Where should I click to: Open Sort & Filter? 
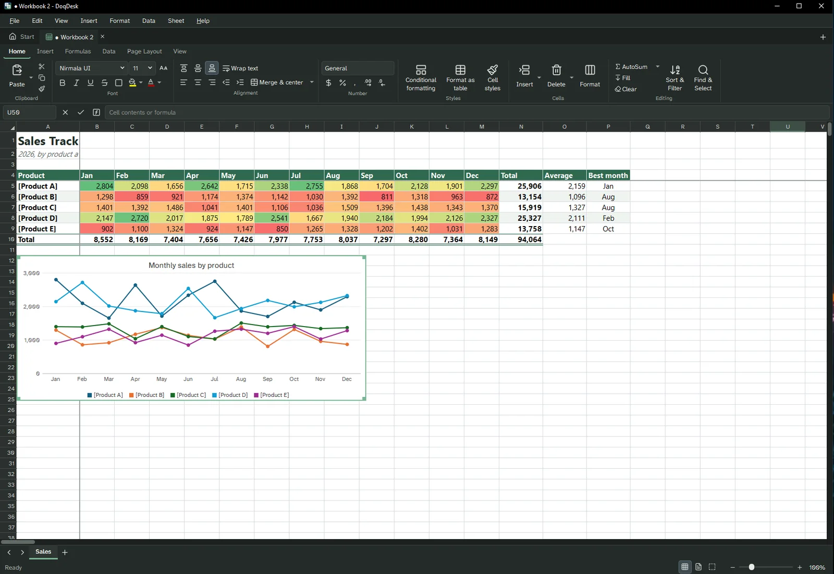674,78
